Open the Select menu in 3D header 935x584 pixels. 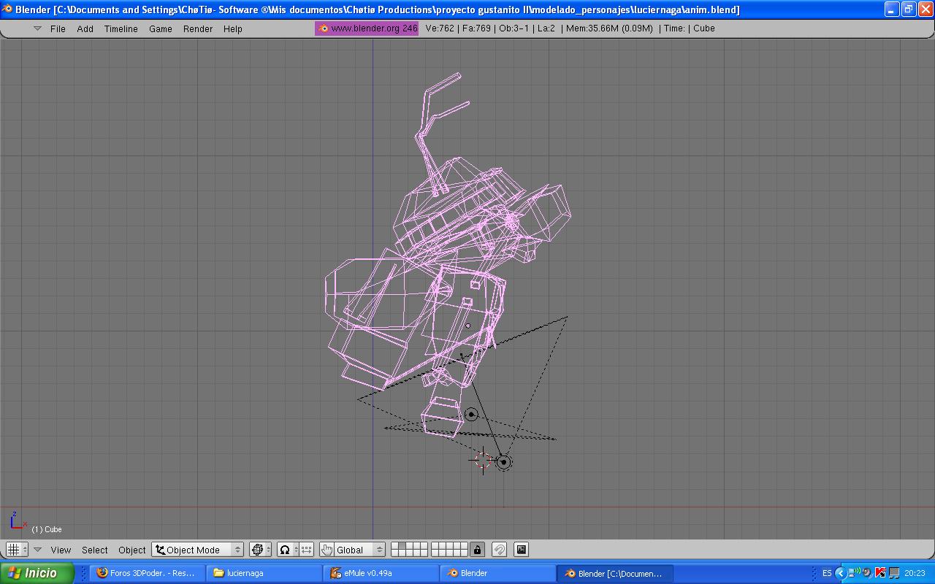(94, 550)
